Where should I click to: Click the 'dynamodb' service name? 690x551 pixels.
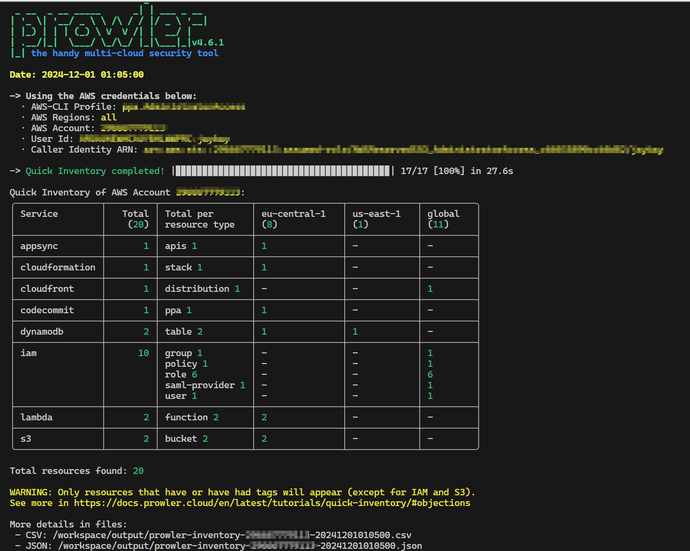click(x=42, y=331)
